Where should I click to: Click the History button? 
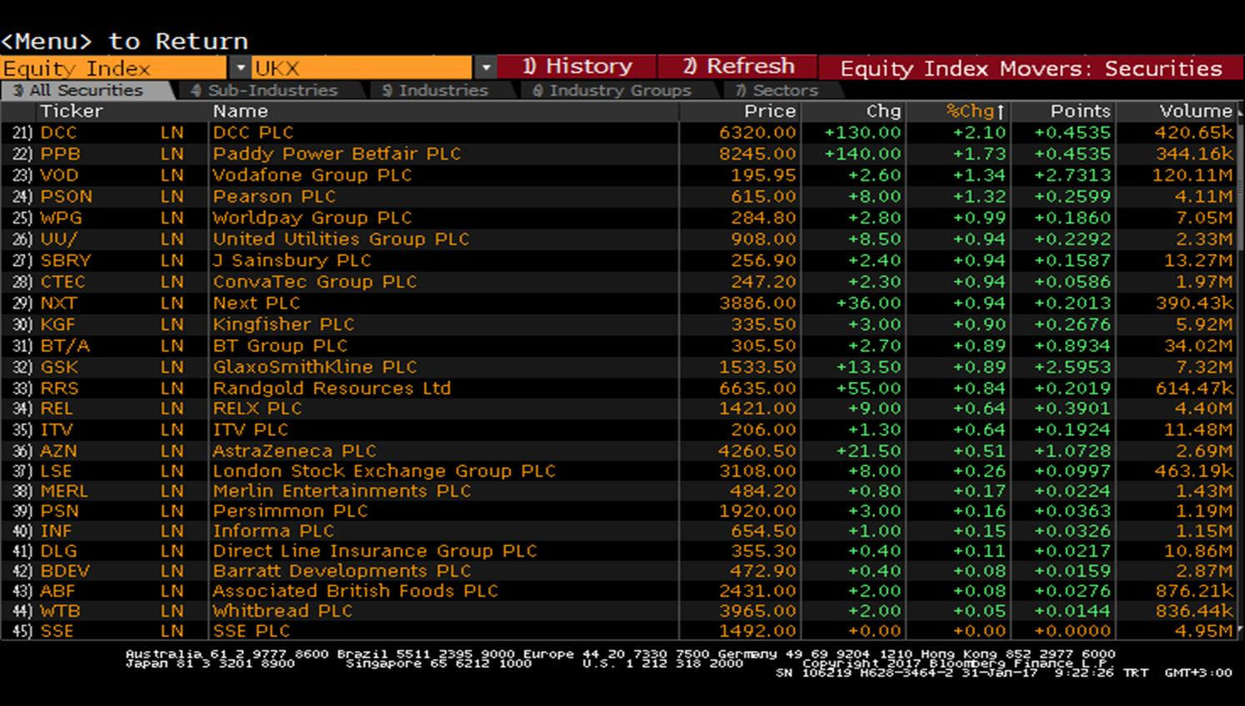577,67
